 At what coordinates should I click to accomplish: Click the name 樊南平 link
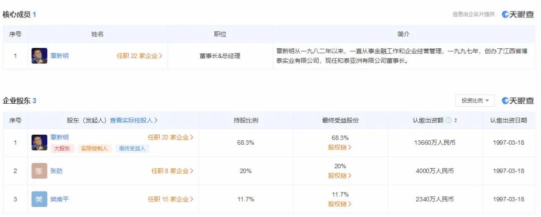coord(60,199)
